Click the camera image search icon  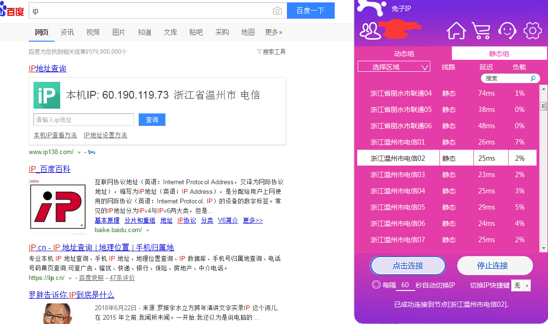[x=277, y=11]
